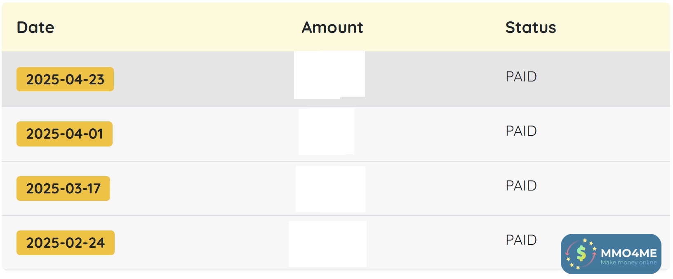673x279 pixels.
Task: Select the 2025-04-01 date badge
Action: (64, 134)
